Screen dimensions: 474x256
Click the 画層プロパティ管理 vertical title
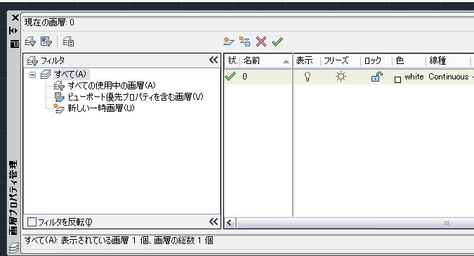tap(13, 198)
